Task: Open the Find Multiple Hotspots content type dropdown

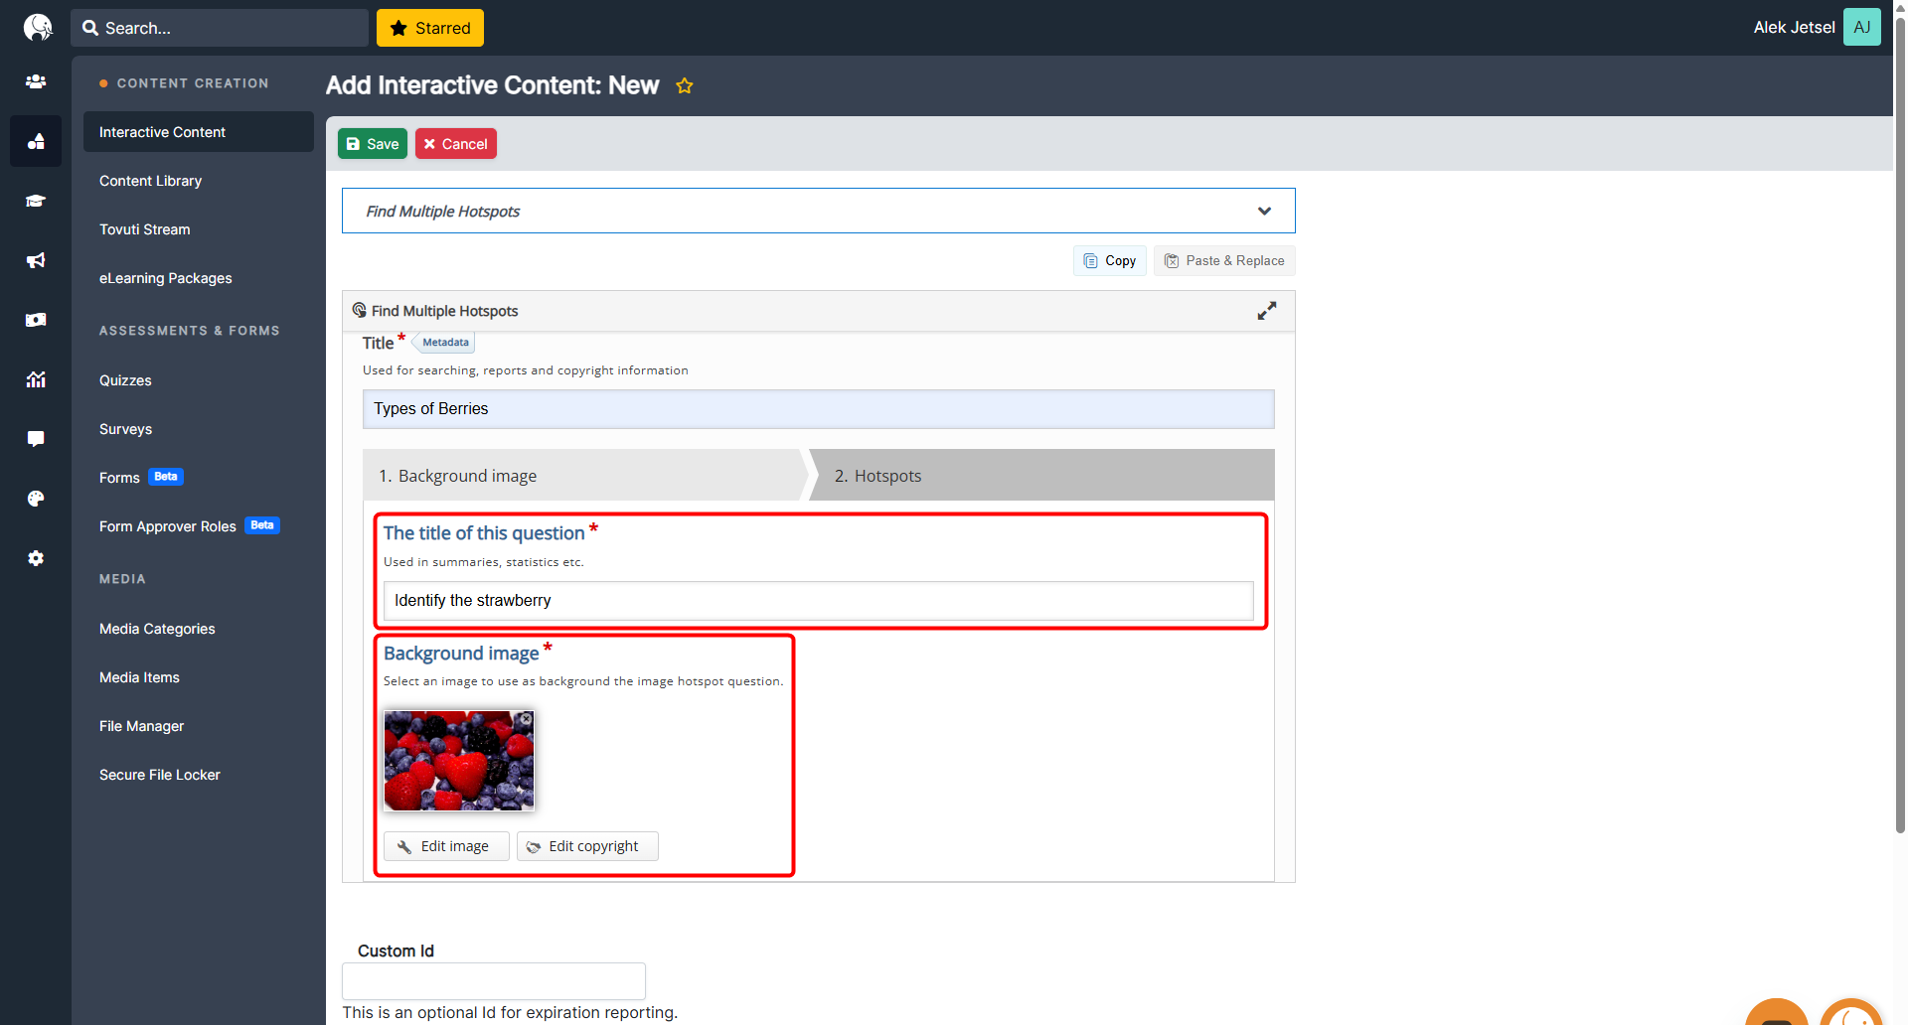Action: point(818,211)
